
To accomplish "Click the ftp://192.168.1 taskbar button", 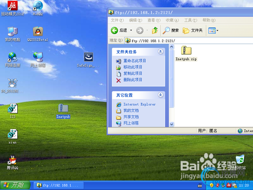I will [x=59, y=185].
